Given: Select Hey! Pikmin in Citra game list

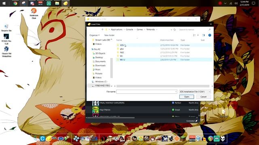Looking at the screenshot, I should tap(105, 110).
